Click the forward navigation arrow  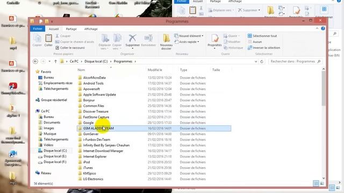click(43, 62)
